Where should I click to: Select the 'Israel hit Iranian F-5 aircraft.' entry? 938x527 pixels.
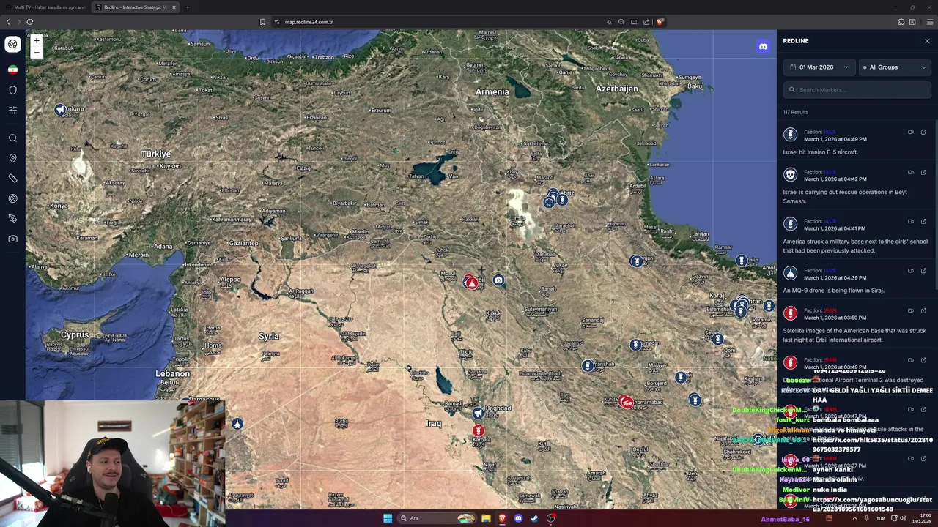click(x=820, y=152)
